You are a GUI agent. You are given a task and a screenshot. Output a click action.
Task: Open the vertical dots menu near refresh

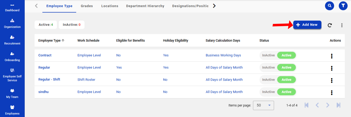pyautogui.click(x=342, y=25)
